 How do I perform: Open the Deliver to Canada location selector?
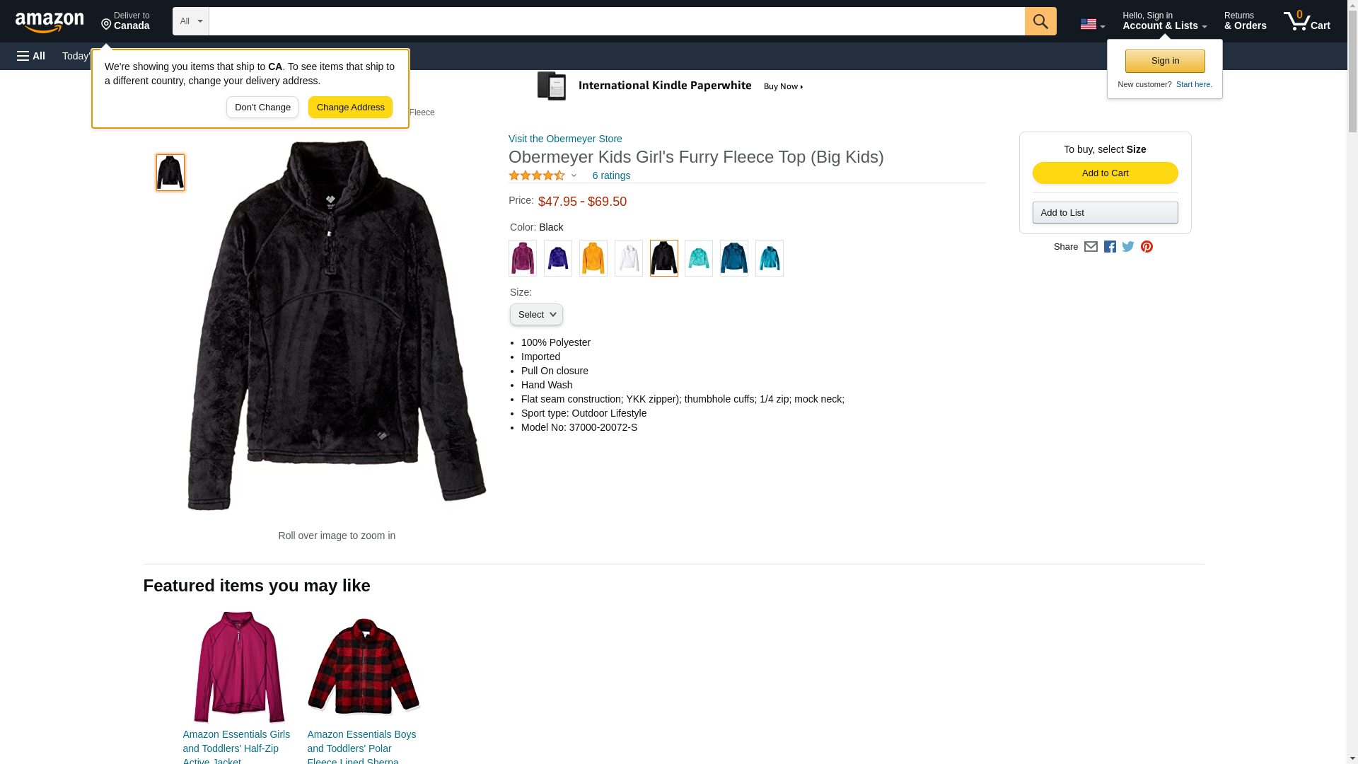125,21
